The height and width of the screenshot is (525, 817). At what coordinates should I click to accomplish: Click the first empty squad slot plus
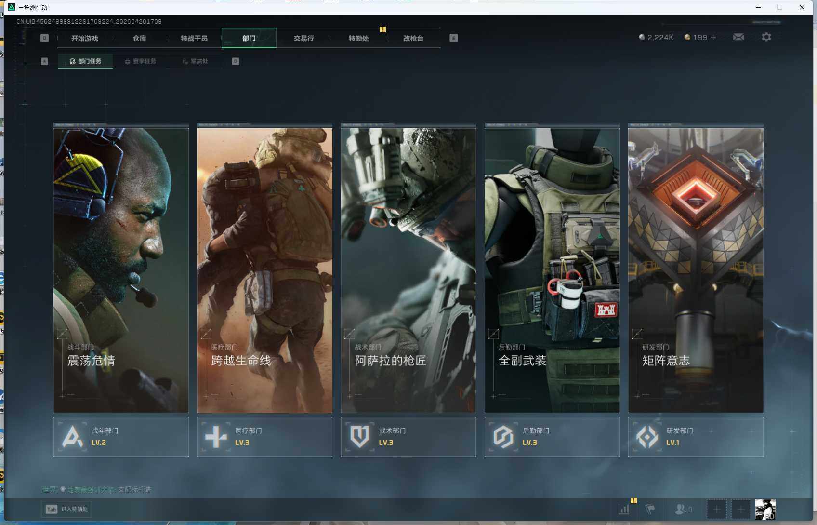click(x=716, y=509)
